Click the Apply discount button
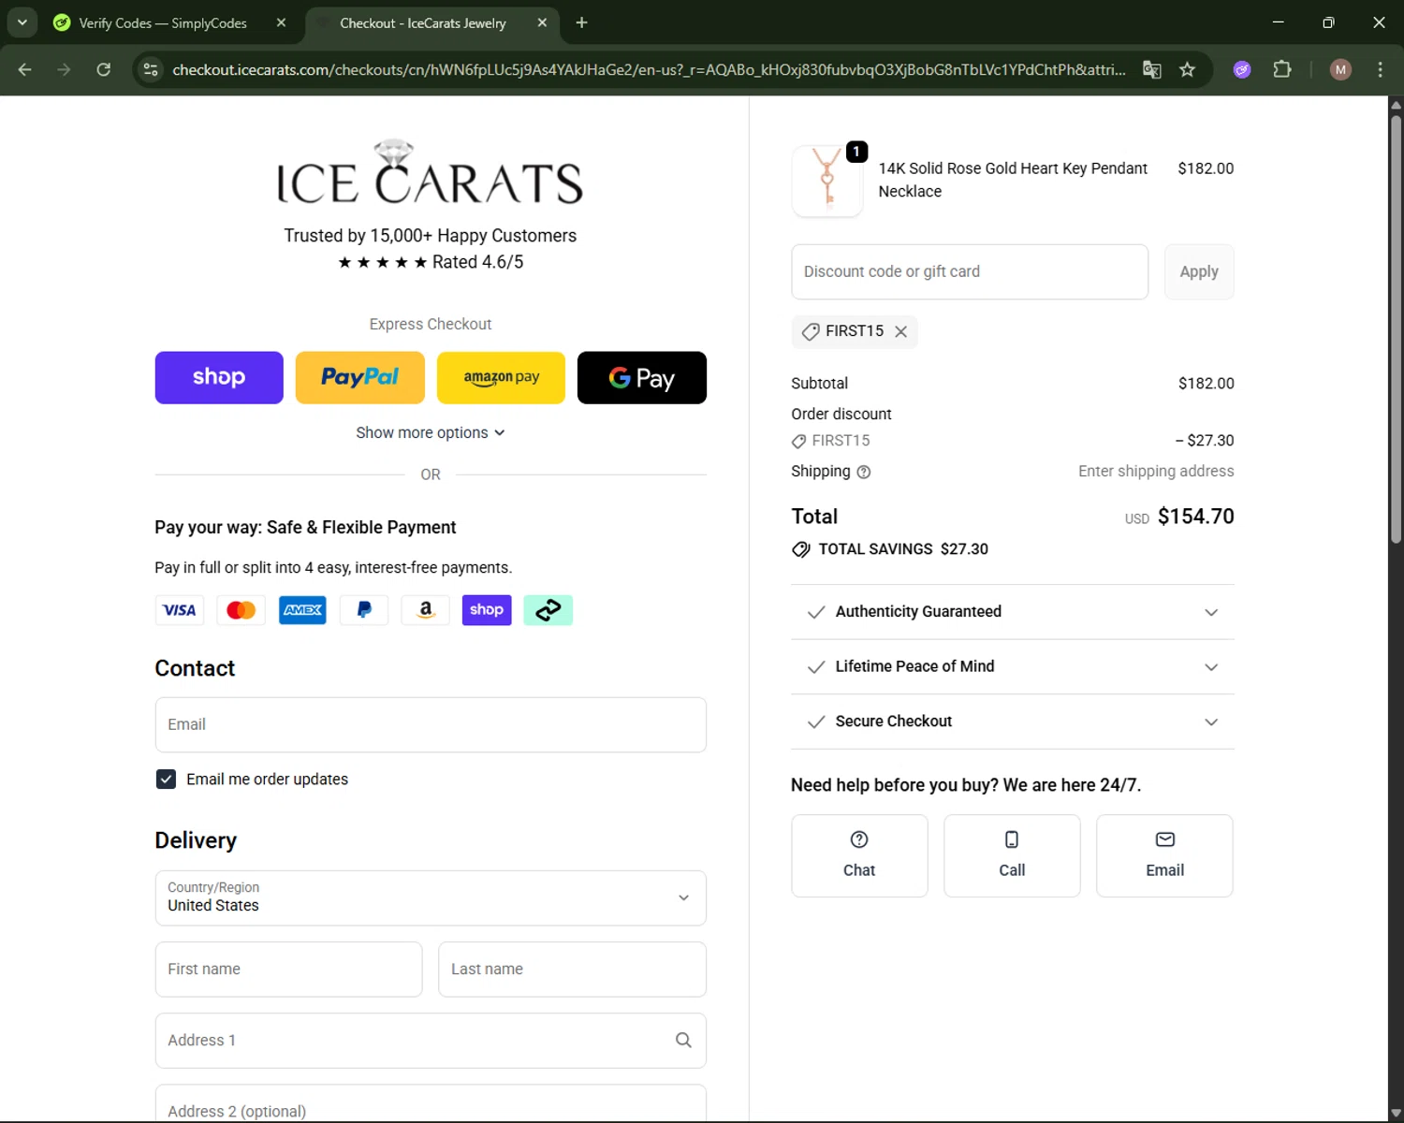Viewport: 1404px width, 1123px height. coord(1199,272)
